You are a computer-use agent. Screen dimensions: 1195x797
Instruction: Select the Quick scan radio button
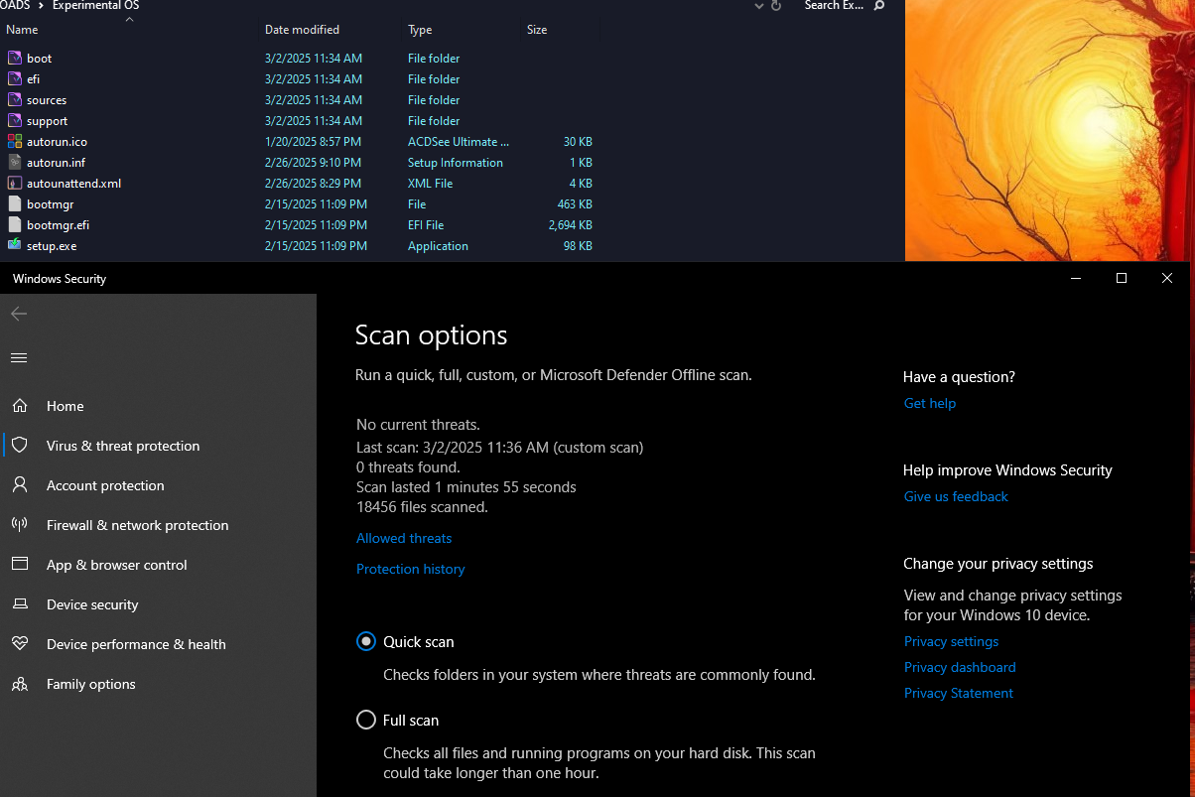pyautogui.click(x=366, y=642)
